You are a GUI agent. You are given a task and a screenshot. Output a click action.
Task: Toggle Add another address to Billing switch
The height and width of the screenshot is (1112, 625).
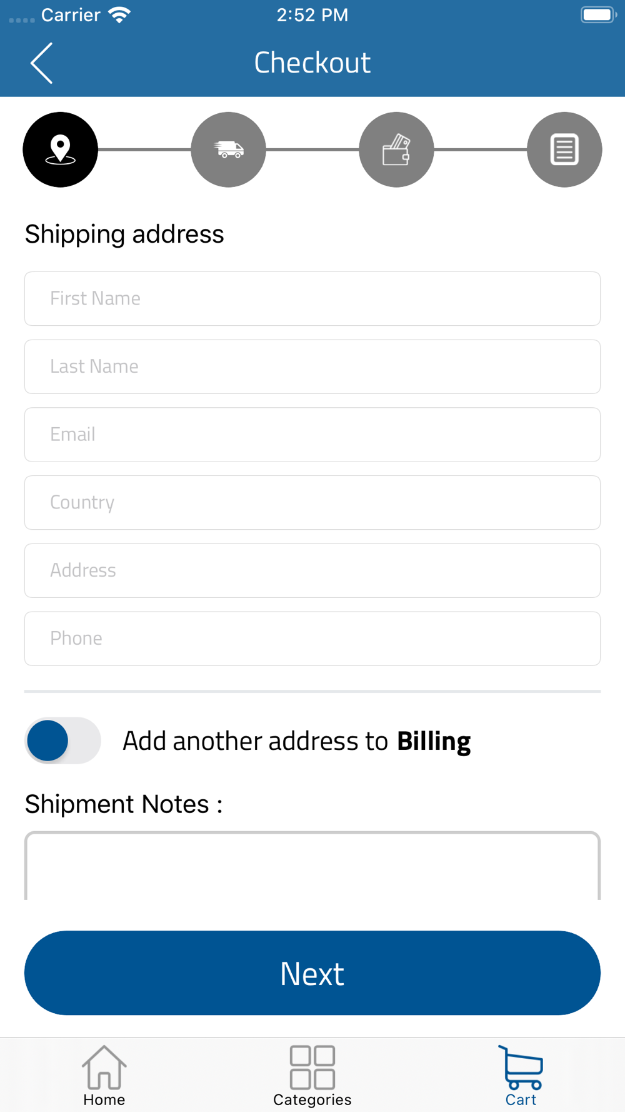tap(62, 740)
